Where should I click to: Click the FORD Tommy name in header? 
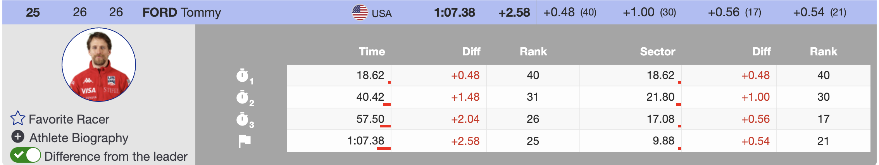tap(181, 12)
